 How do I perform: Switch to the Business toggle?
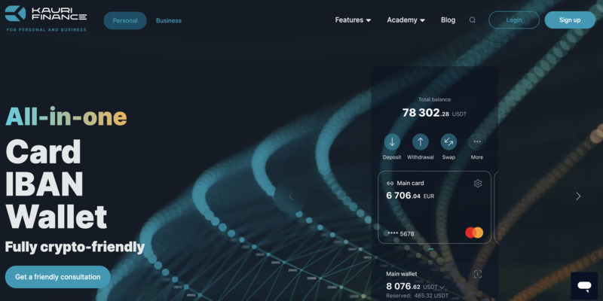point(169,20)
